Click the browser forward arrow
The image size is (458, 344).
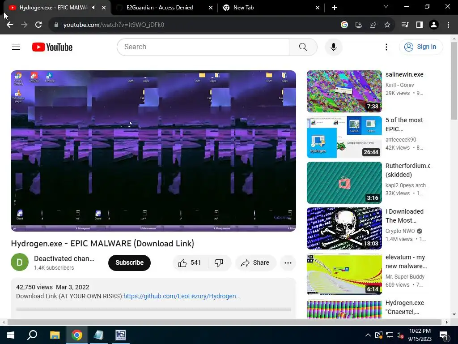coord(24,25)
